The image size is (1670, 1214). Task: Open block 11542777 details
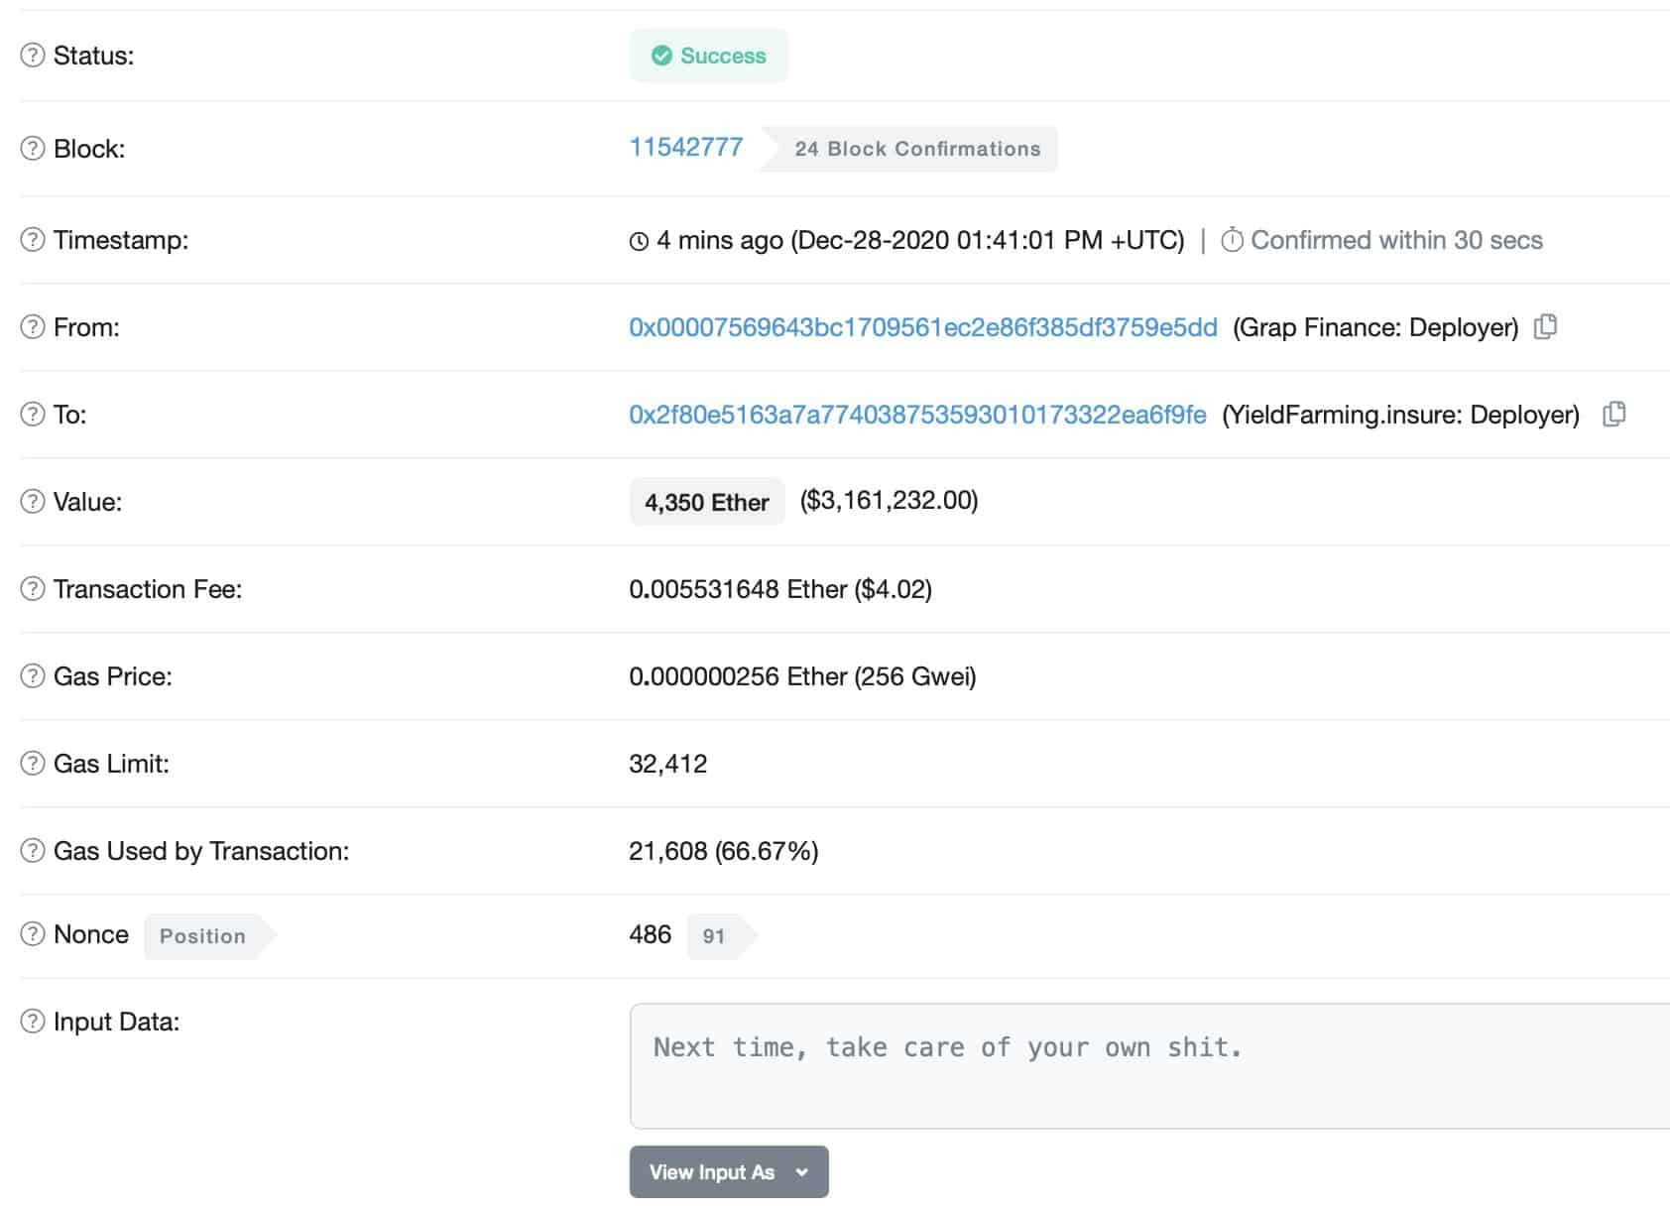point(686,146)
